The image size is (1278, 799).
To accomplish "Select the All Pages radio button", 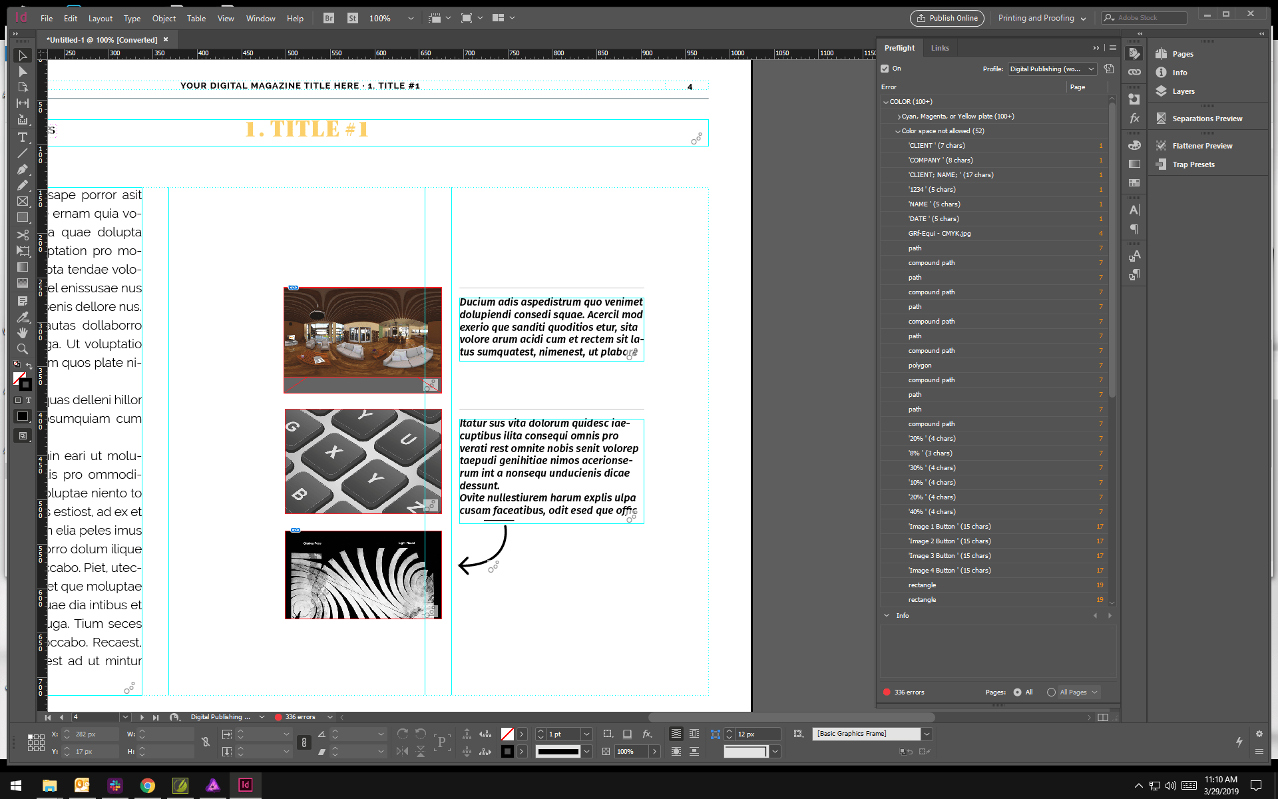I will tap(1052, 692).
